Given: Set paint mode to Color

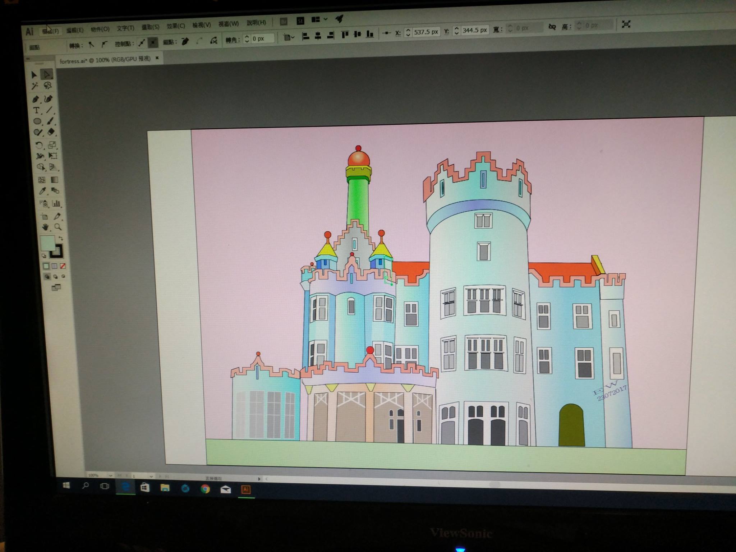Looking at the screenshot, I should coord(46,266).
